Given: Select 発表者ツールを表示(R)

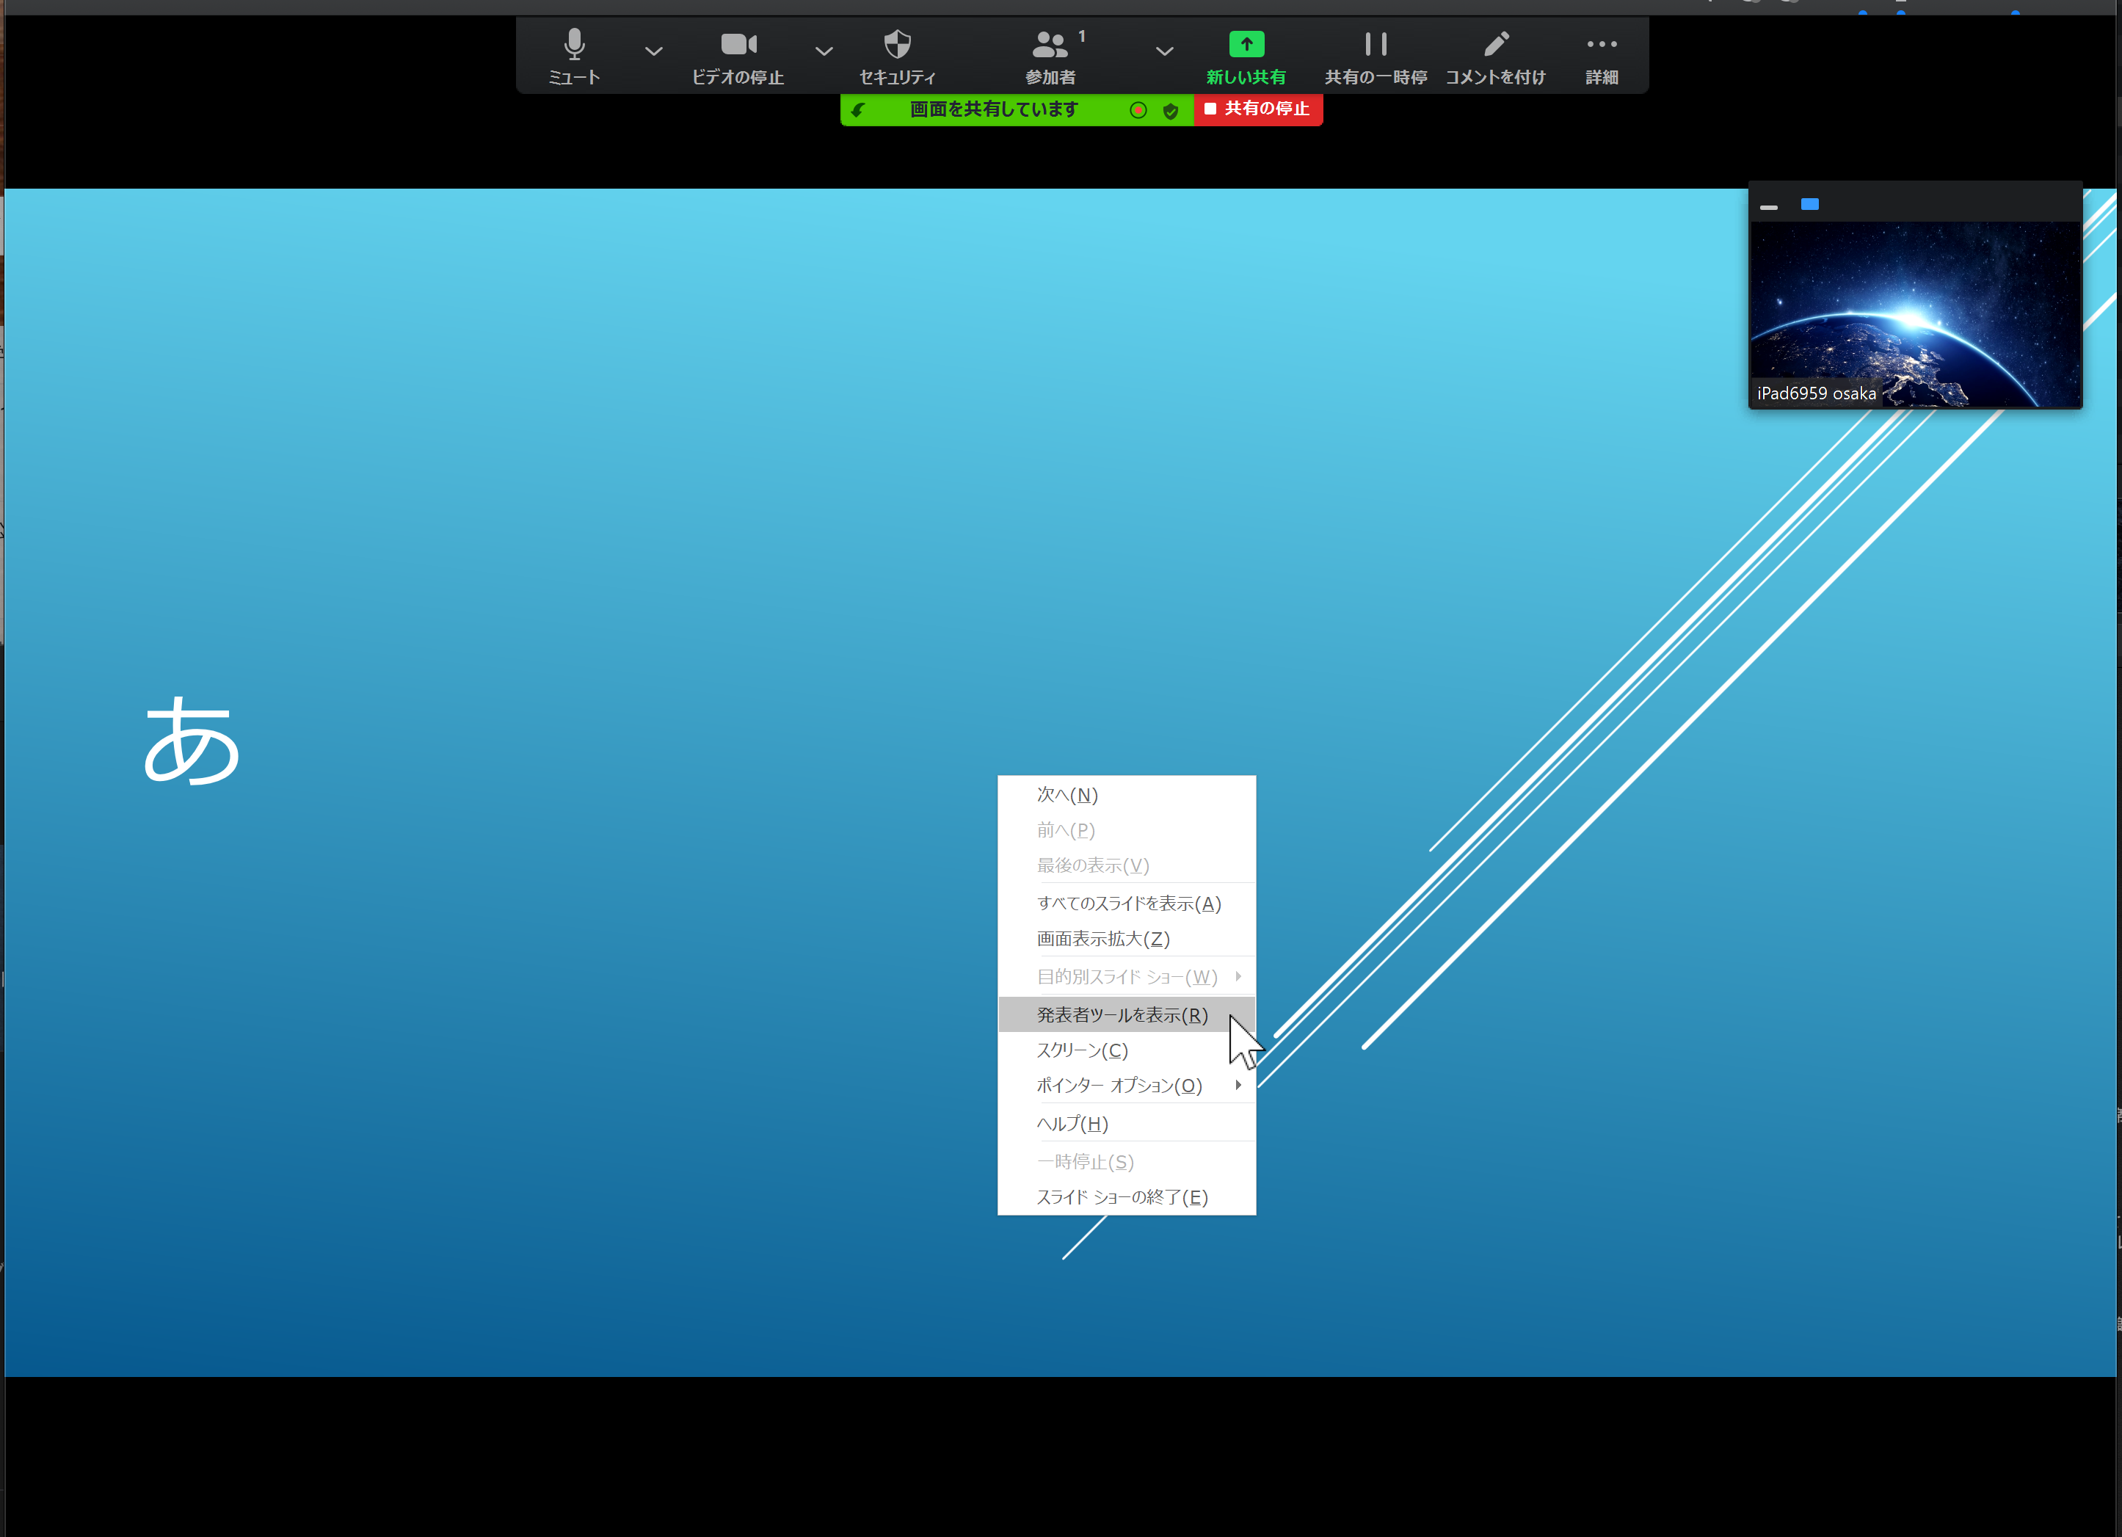Looking at the screenshot, I should coord(1127,1014).
